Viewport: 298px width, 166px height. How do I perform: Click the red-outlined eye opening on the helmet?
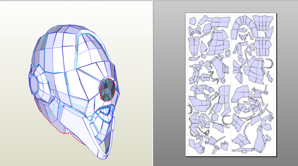108,90
